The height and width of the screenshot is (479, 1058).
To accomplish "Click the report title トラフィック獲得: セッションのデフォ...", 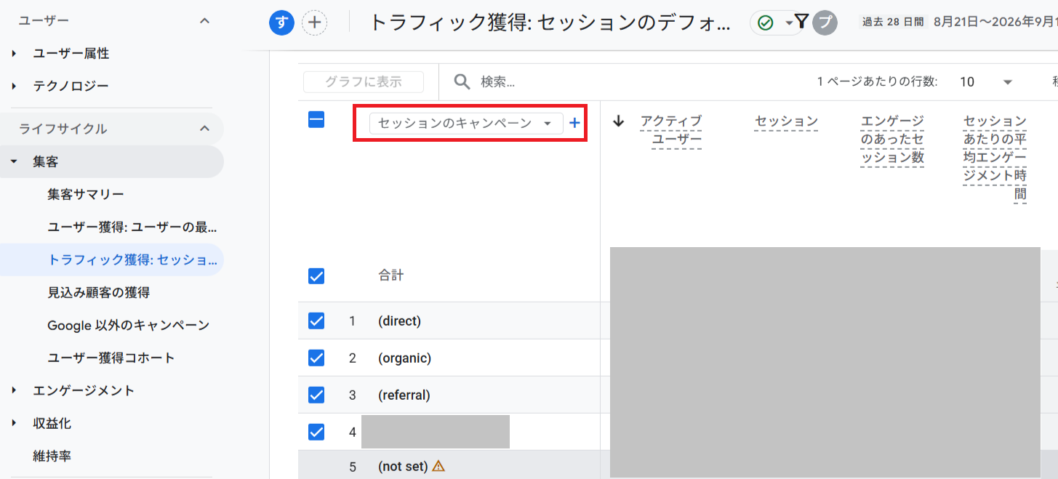I will point(550,23).
